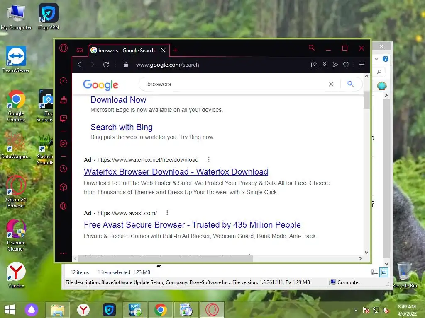Image resolution: width=425 pixels, height=318 pixels.
Task: Open Settings gear in Opera sidebar
Action: (x=64, y=206)
